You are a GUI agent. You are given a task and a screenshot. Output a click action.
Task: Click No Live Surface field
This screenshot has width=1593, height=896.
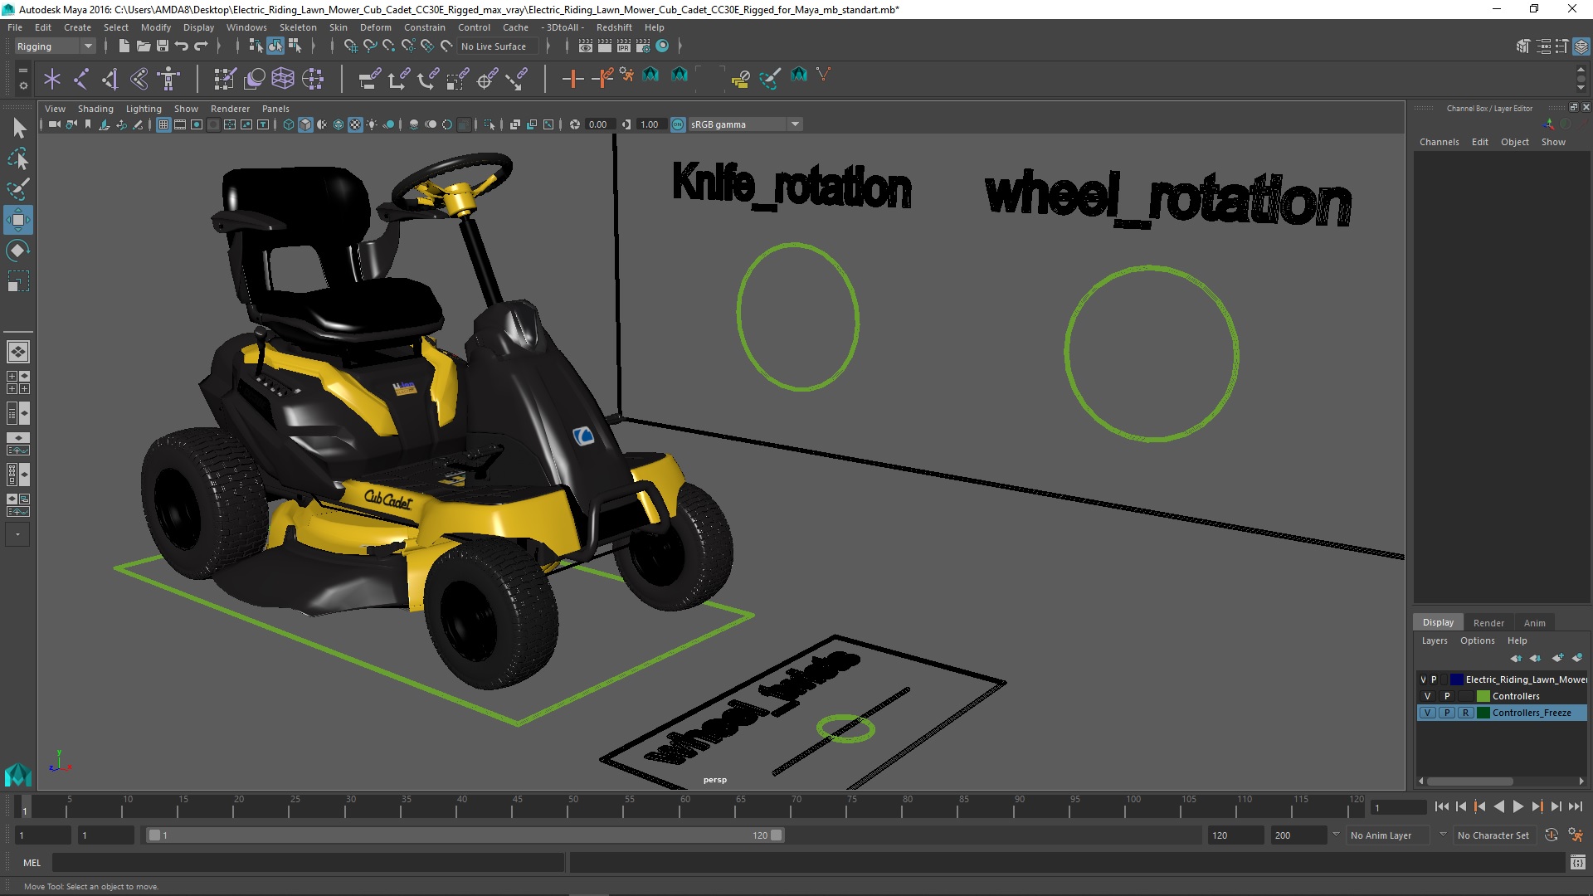click(x=498, y=46)
